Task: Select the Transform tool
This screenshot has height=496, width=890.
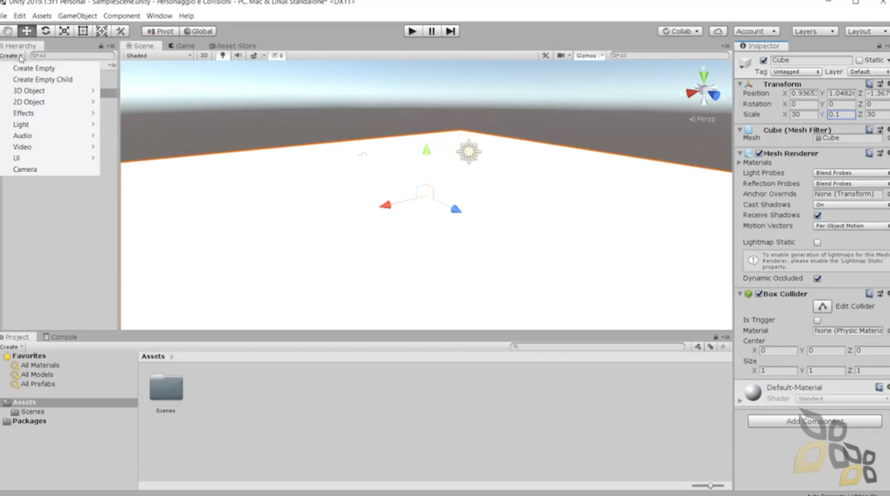Action: coord(102,31)
